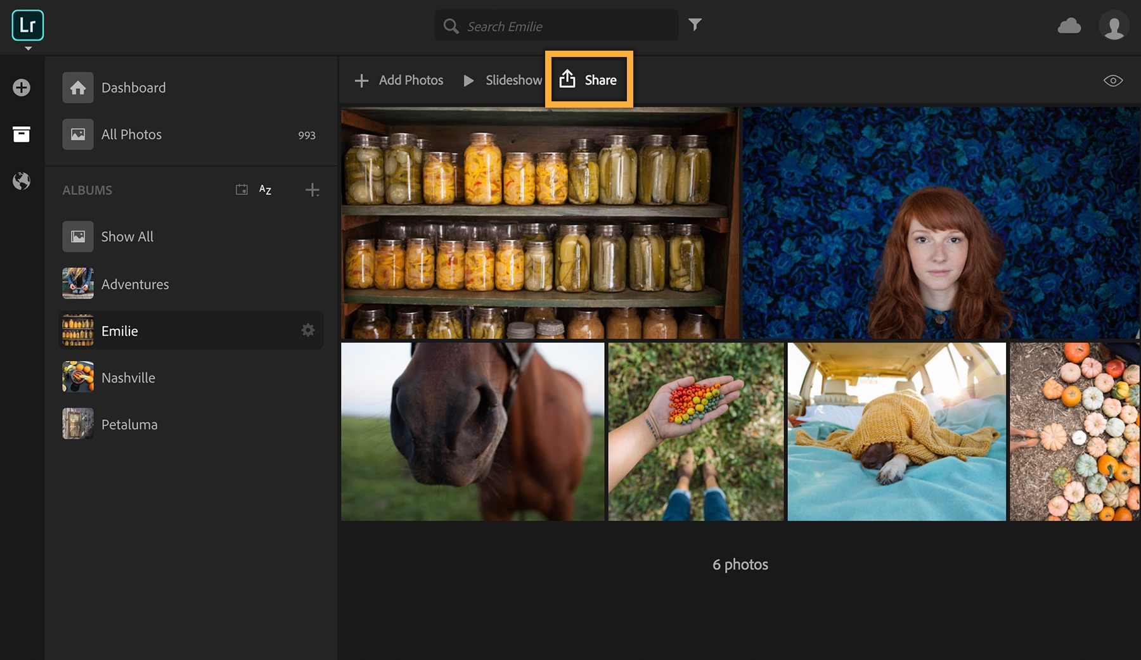This screenshot has width=1141, height=660.
Task: Open Discover via the globe icon
Action: pos(21,182)
